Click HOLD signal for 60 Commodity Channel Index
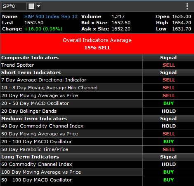194x186 pixels. (x=169, y=164)
